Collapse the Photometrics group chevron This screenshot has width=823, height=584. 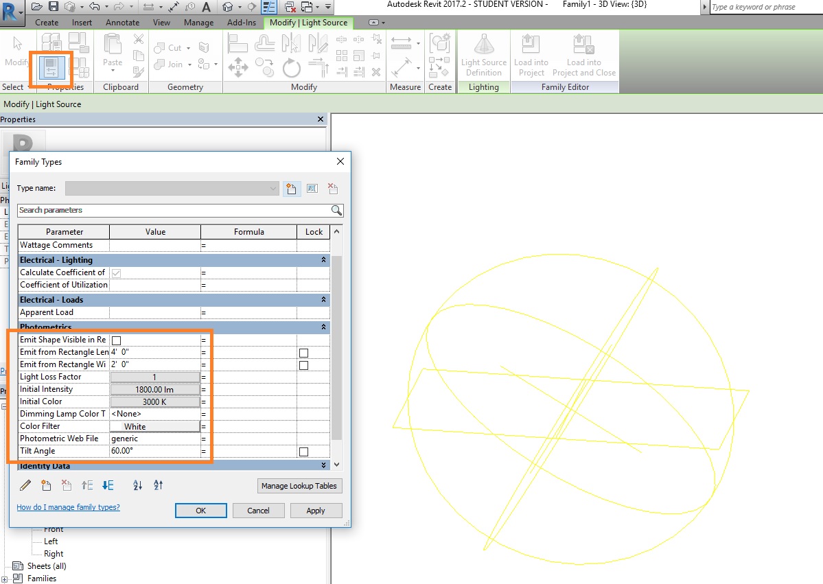(323, 327)
